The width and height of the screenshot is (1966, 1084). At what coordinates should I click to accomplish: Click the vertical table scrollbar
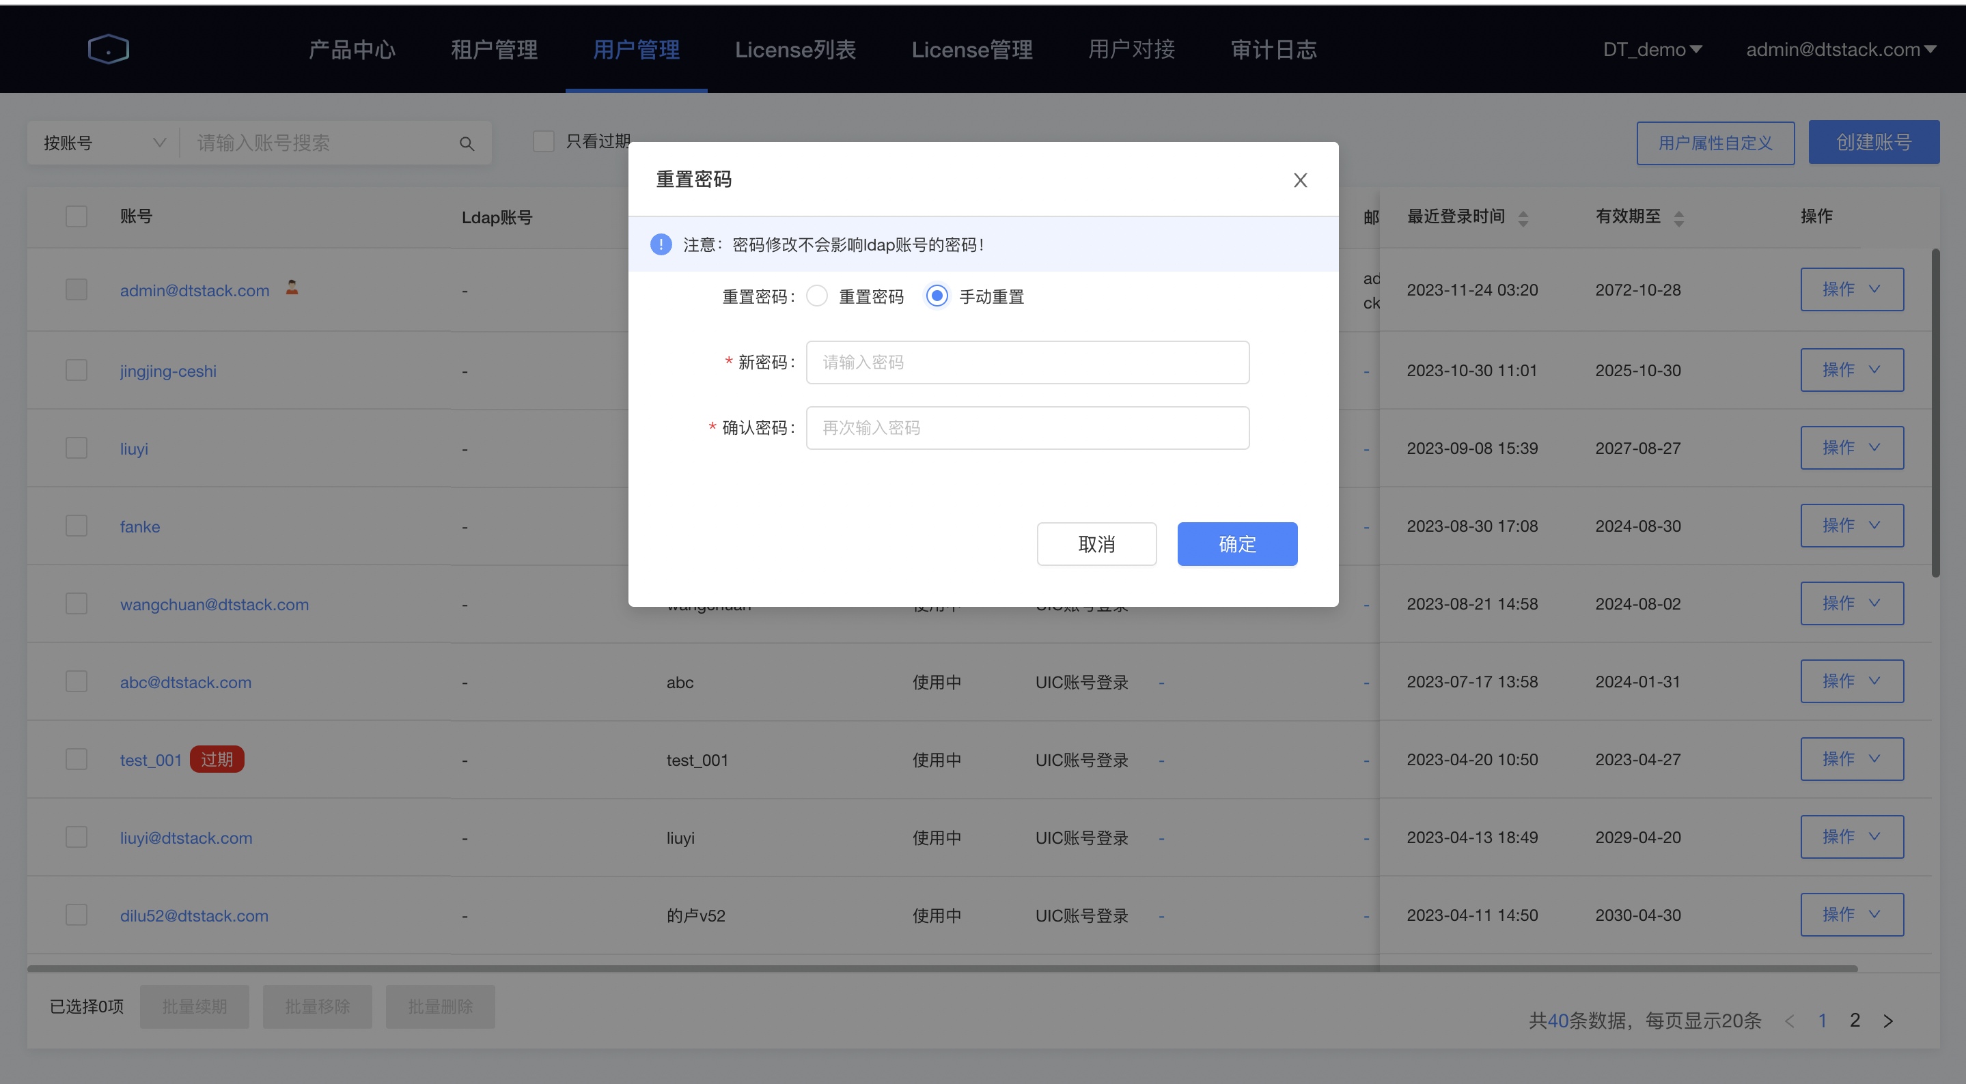point(1935,412)
